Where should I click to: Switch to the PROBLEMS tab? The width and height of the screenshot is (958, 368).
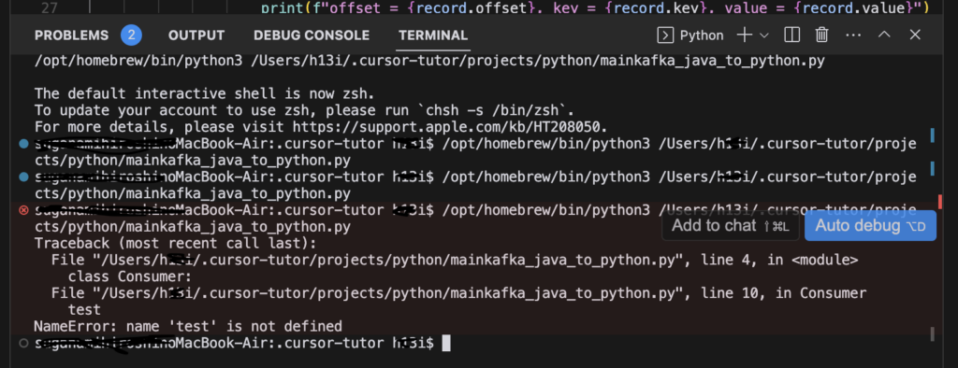pyautogui.click(x=71, y=35)
